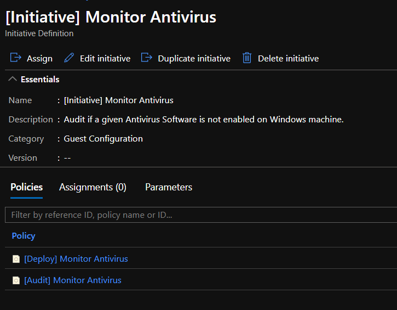Click the icon beside [Deploy] Monitor Antivirus
397x310 pixels.
(16, 259)
